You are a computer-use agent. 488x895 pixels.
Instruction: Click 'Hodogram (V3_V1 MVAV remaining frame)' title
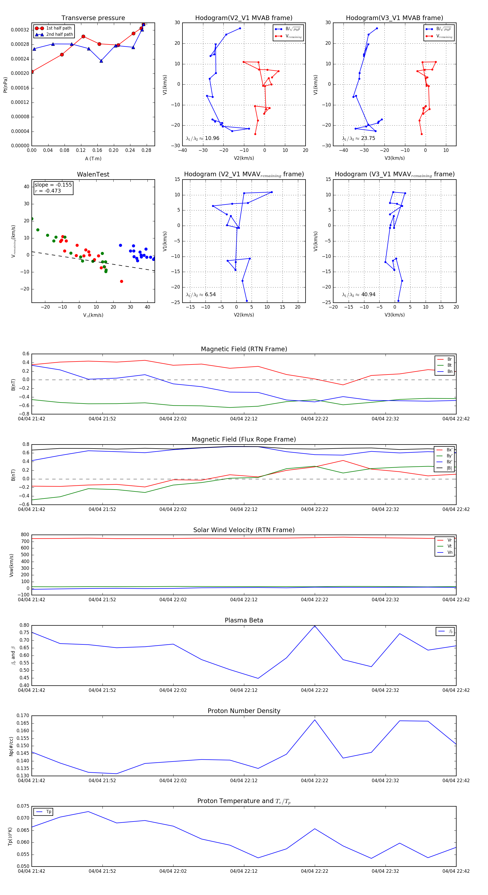point(394,174)
